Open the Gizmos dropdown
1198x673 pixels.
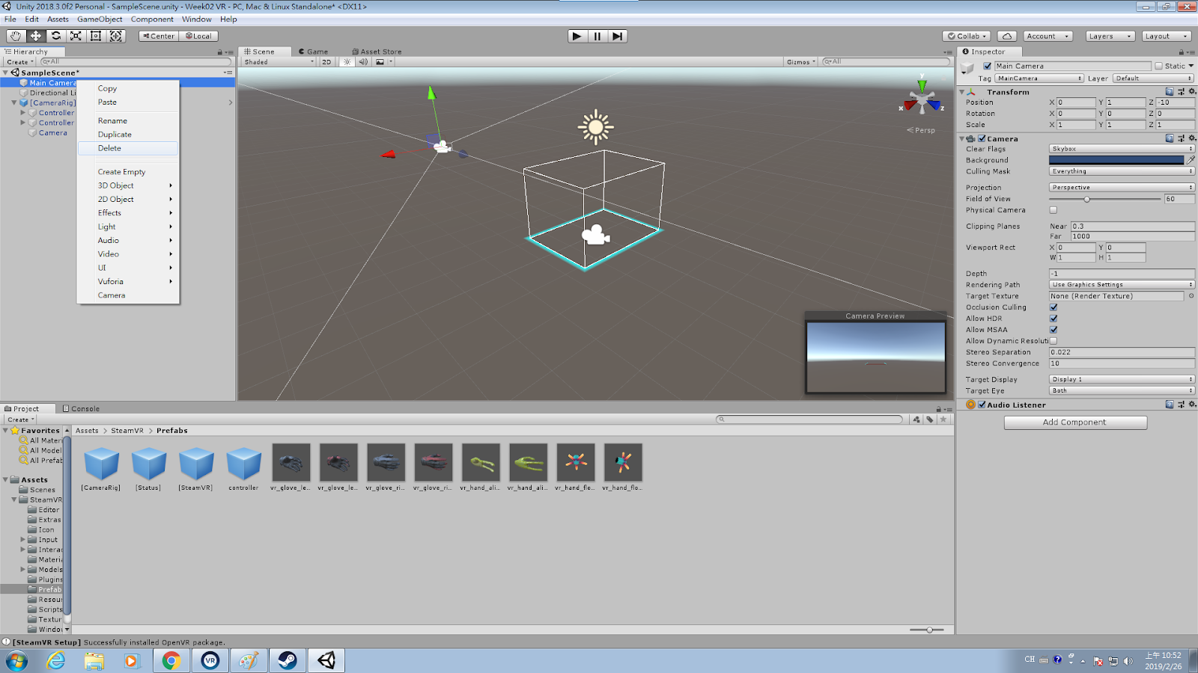pyautogui.click(x=800, y=62)
